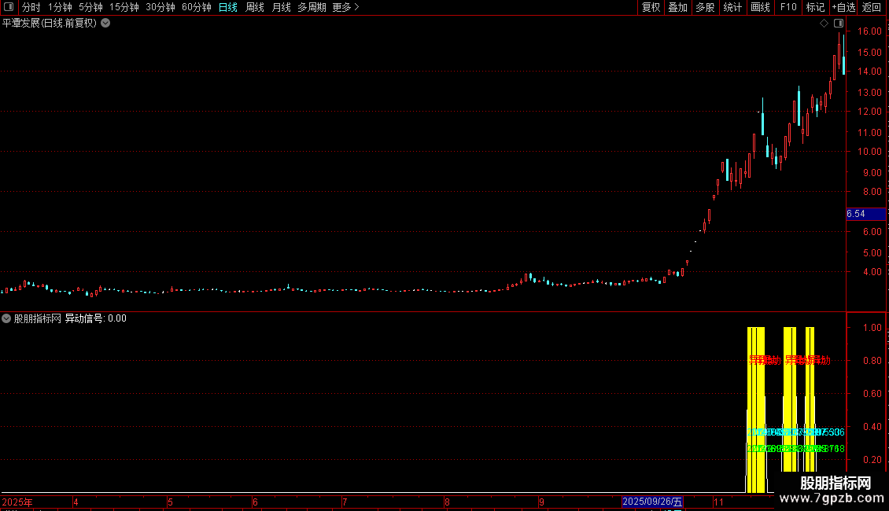Switch to 日线 daily chart
The height and width of the screenshot is (511, 889).
pos(228,7)
